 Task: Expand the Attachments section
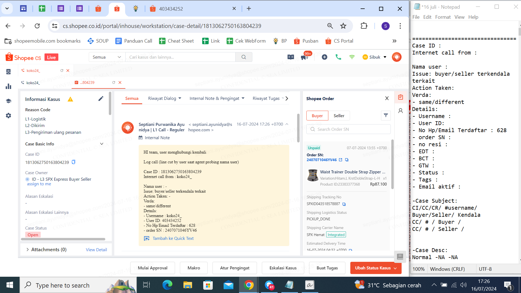(28, 249)
